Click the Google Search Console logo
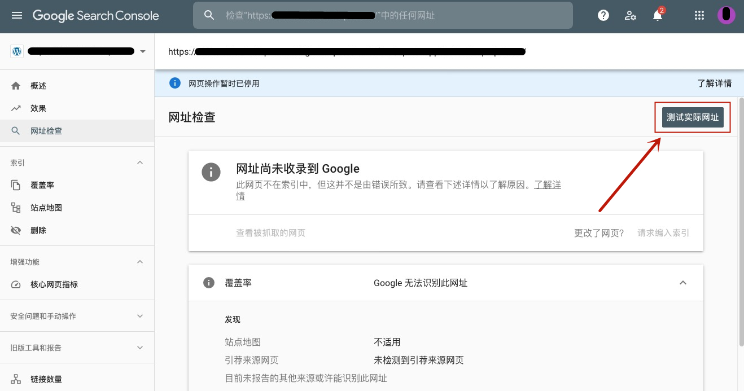 click(96, 15)
